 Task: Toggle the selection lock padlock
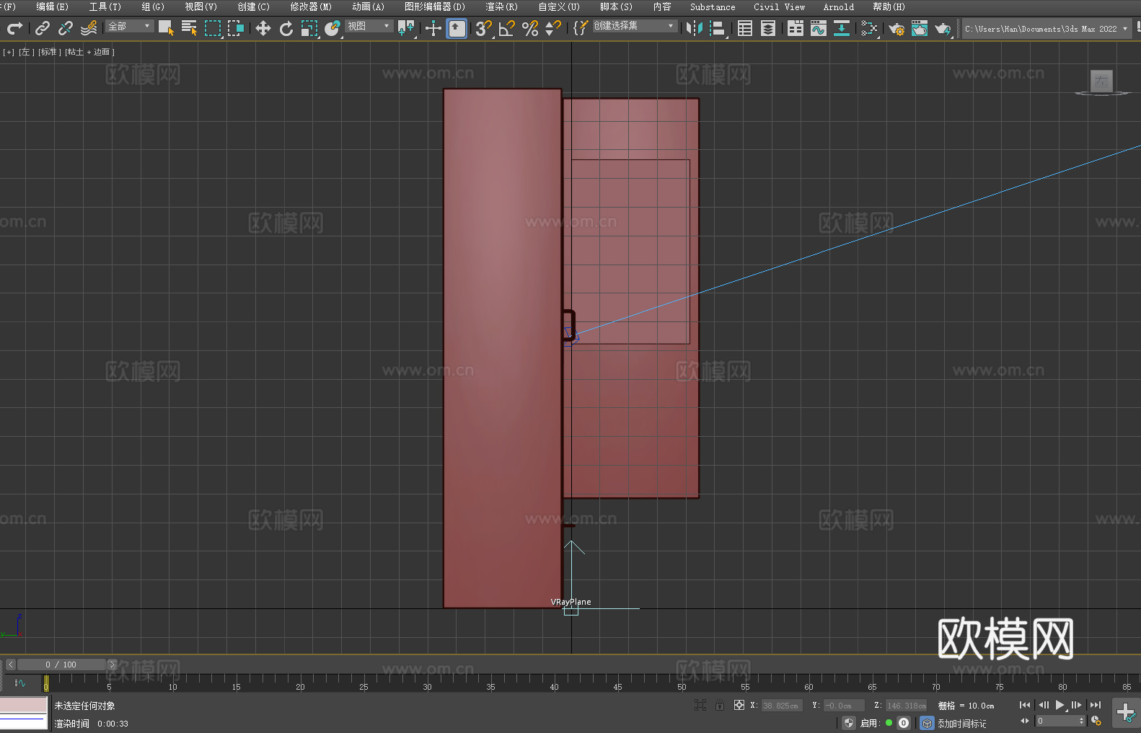tap(720, 705)
